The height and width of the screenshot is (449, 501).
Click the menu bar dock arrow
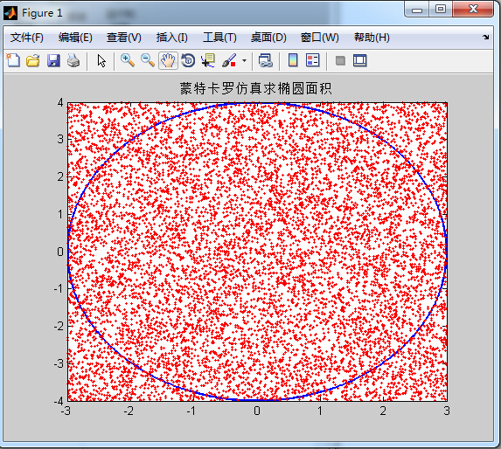tap(485, 37)
